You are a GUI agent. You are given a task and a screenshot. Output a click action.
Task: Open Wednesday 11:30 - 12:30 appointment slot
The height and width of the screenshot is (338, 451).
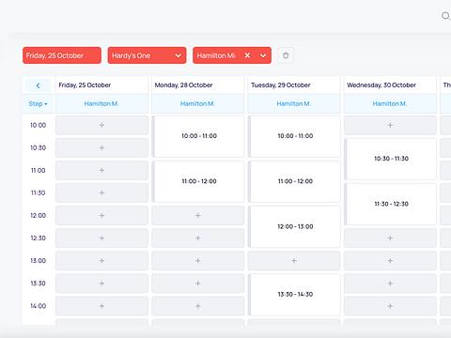pos(391,204)
